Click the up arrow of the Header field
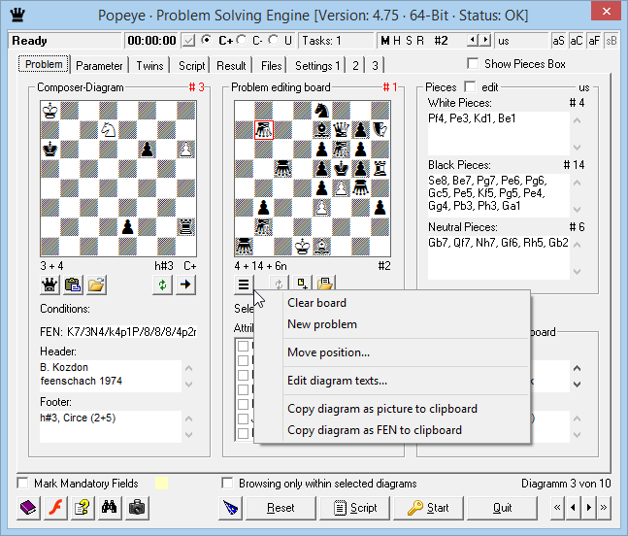 click(189, 368)
